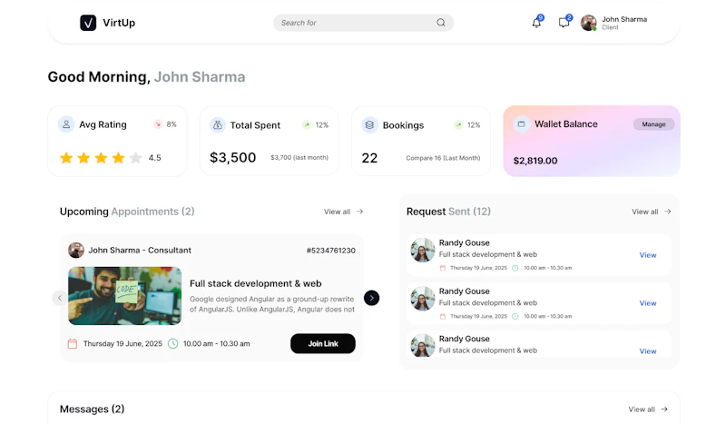
Task: Click the VirtUp logo icon
Action: [x=88, y=23]
